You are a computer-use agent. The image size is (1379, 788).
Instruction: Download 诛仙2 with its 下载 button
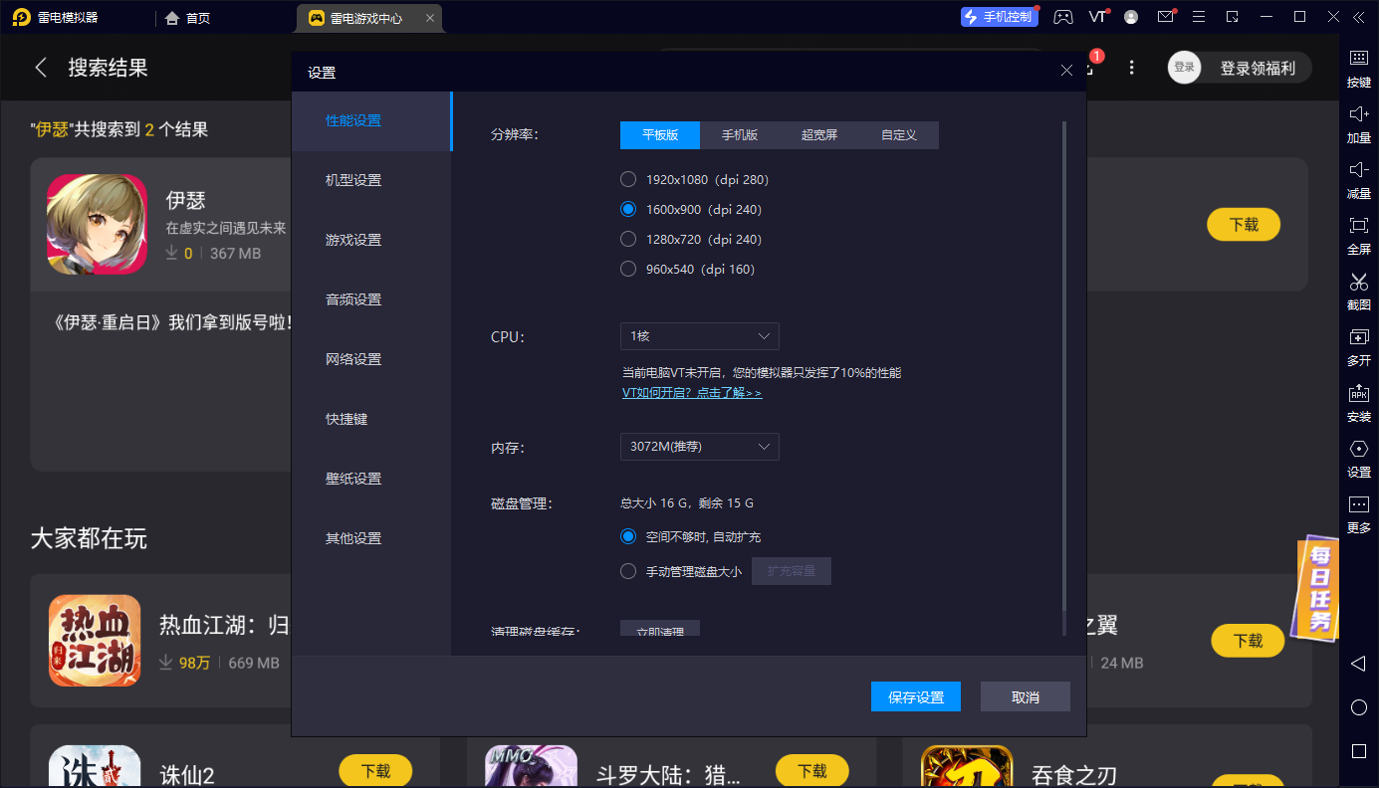[375, 770]
